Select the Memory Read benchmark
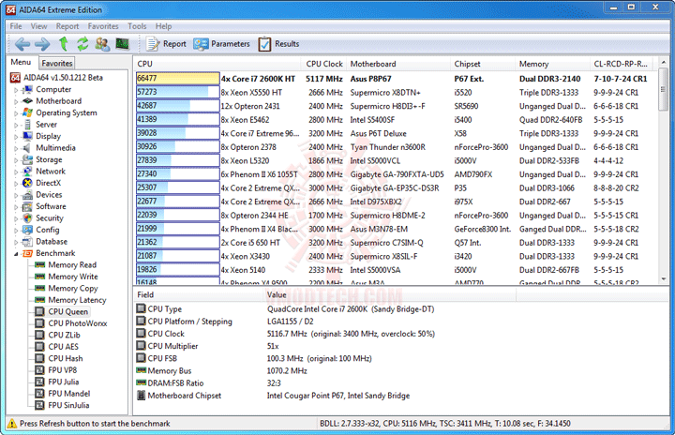This screenshot has width=675, height=435. click(72, 265)
